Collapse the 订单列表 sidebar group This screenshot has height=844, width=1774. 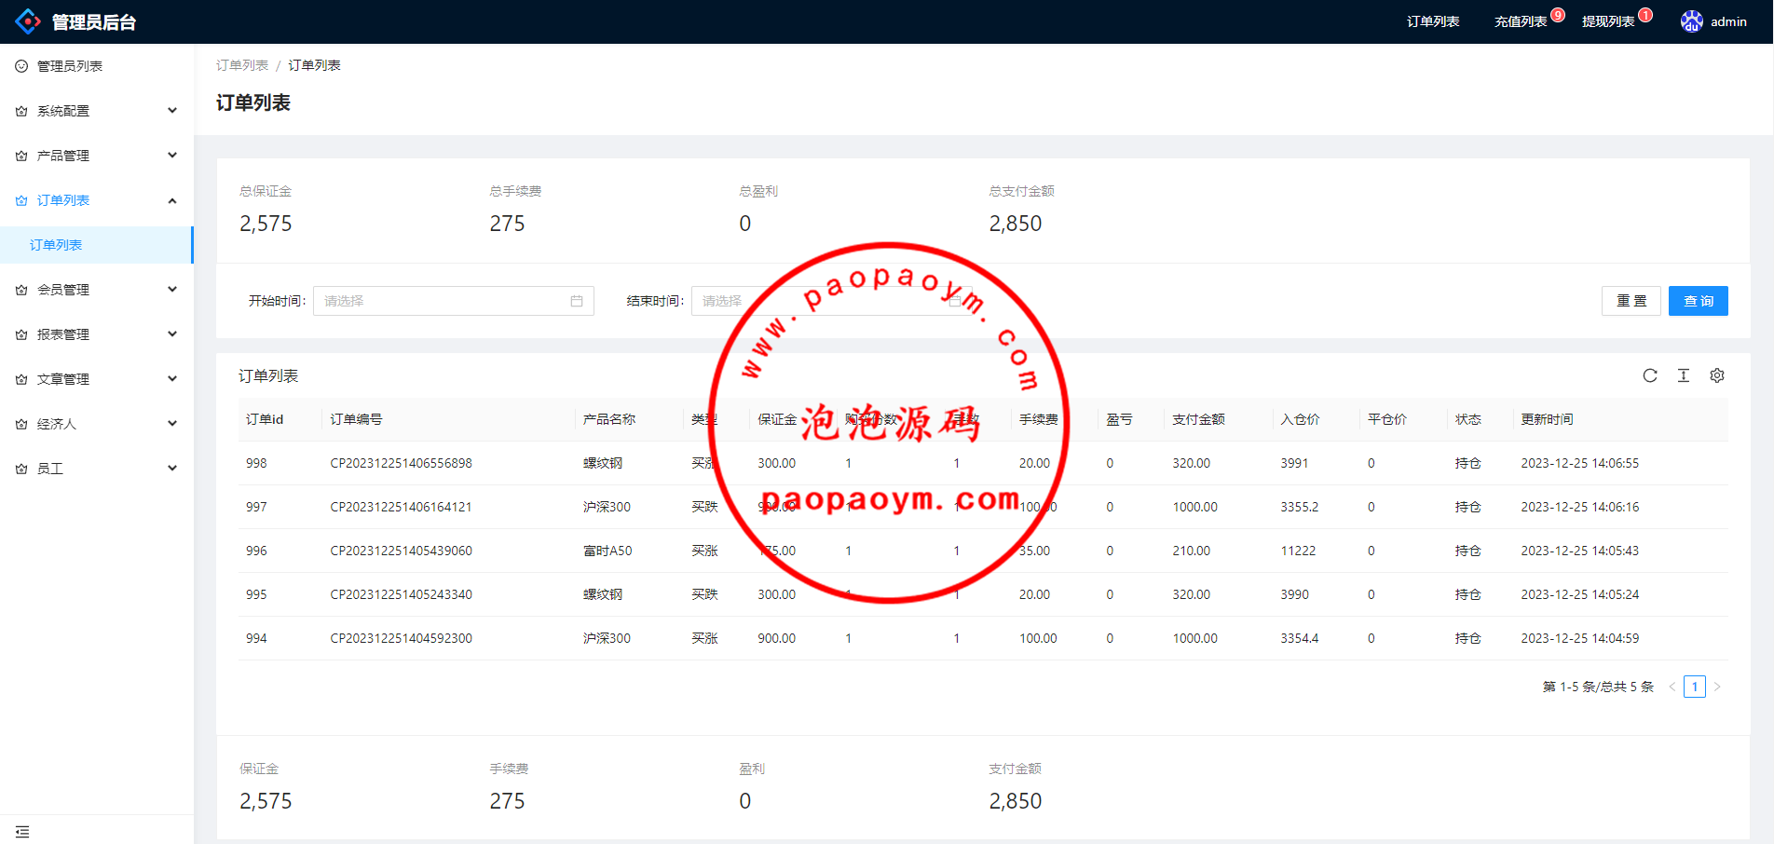coord(96,200)
